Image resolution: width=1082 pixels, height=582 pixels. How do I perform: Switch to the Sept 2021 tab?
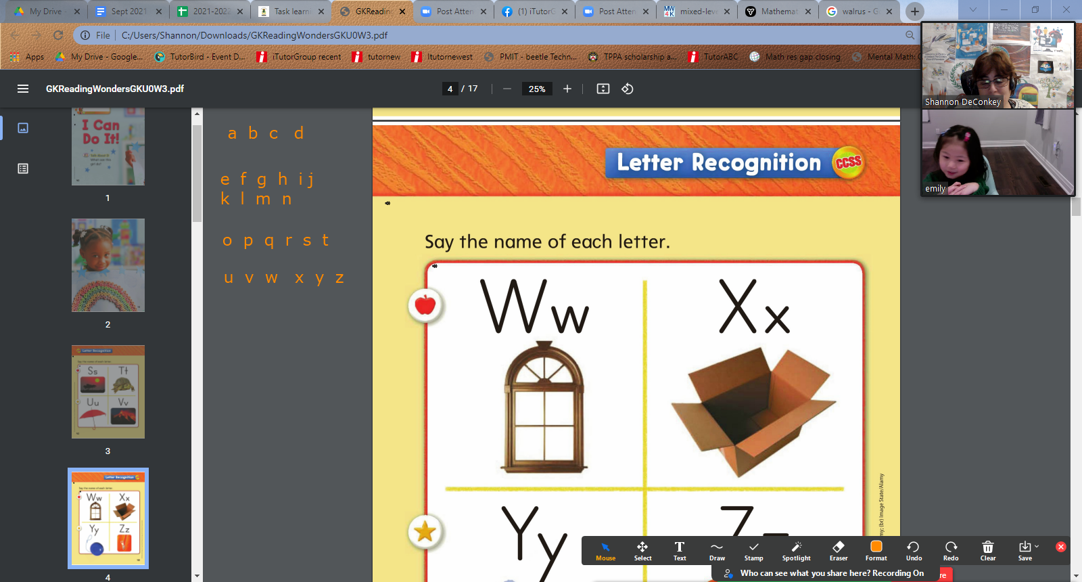pos(128,12)
